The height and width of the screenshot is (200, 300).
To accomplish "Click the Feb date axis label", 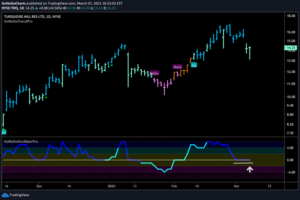I will pos(174,186).
